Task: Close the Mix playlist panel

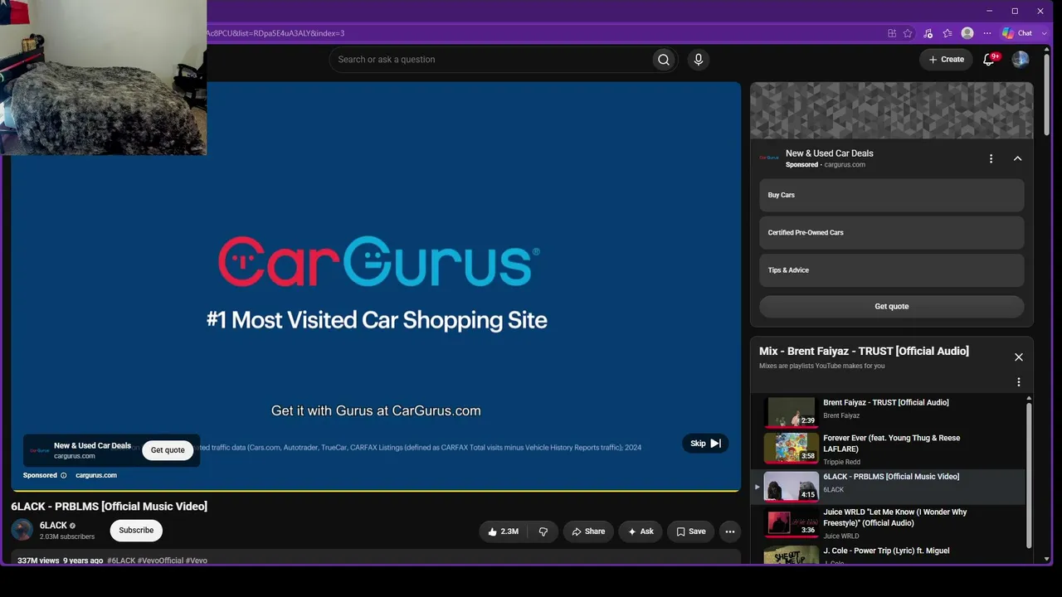Action: [x=1019, y=357]
